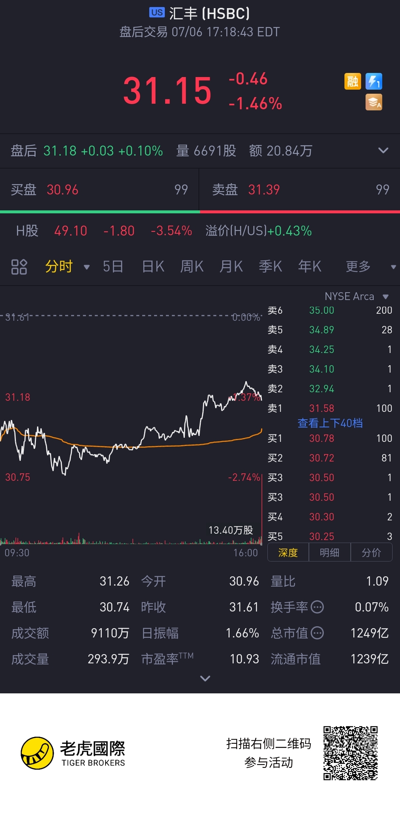The image size is (400, 813).
Task: Tap the 买4 30.30 order row
Action: pos(330,517)
